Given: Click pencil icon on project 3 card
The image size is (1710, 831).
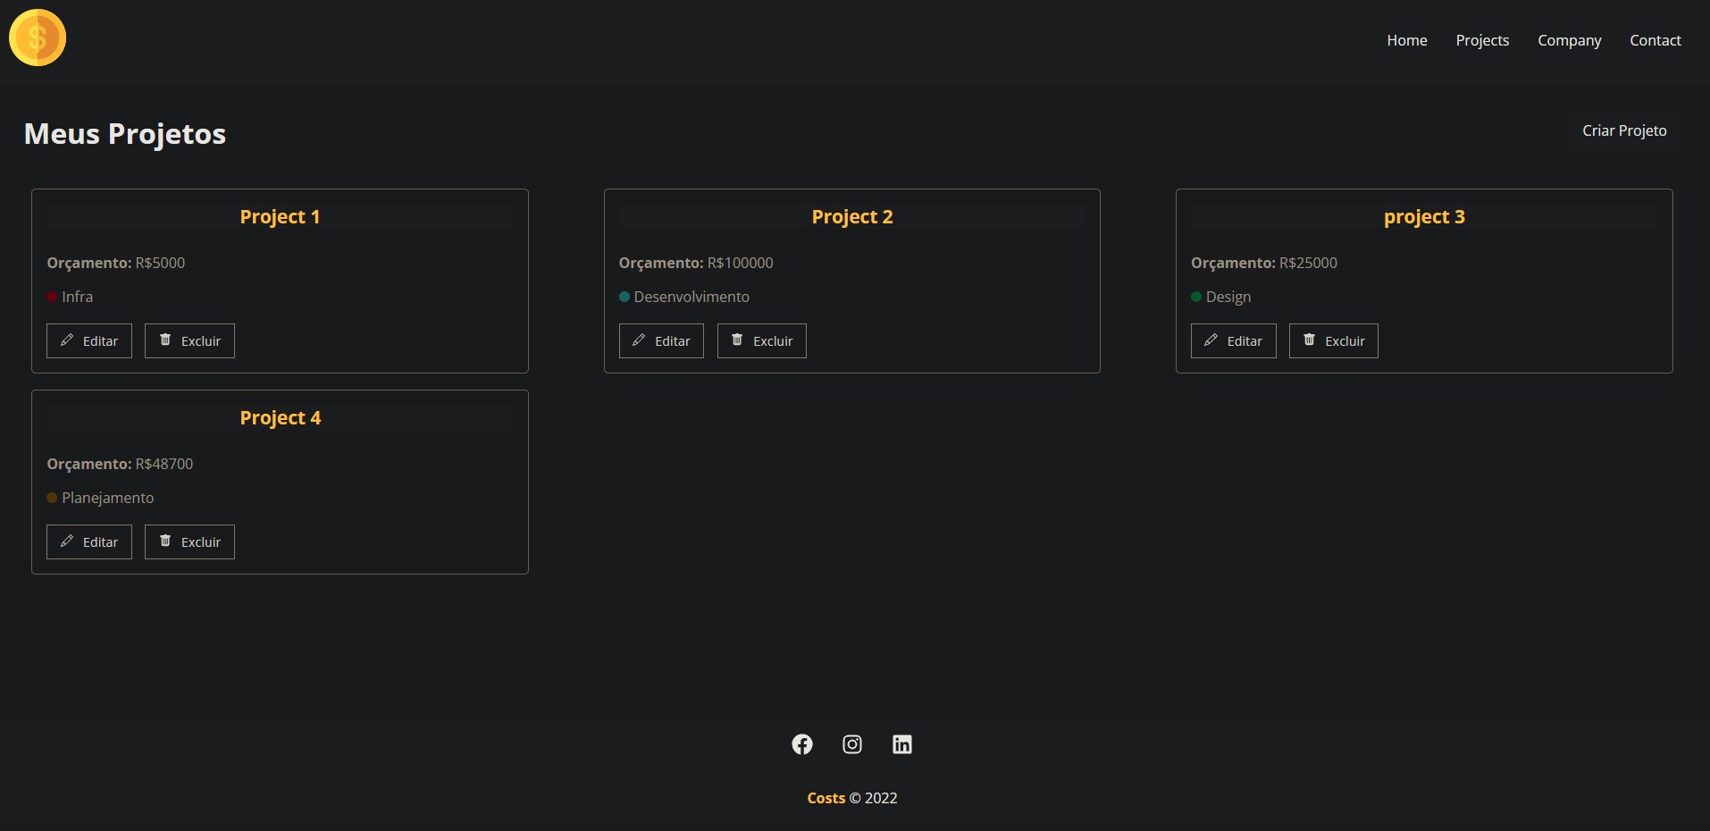Looking at the screenshot, I should pyautogui.click(x=1211, y=340).
